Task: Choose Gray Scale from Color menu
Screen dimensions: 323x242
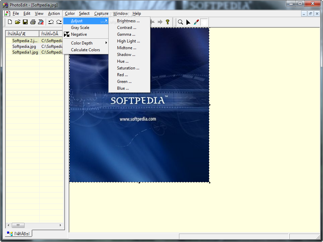Action: 86,27
